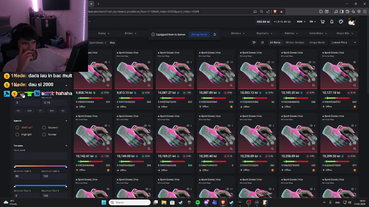Expand the Heavy category menu

(103, 33)
